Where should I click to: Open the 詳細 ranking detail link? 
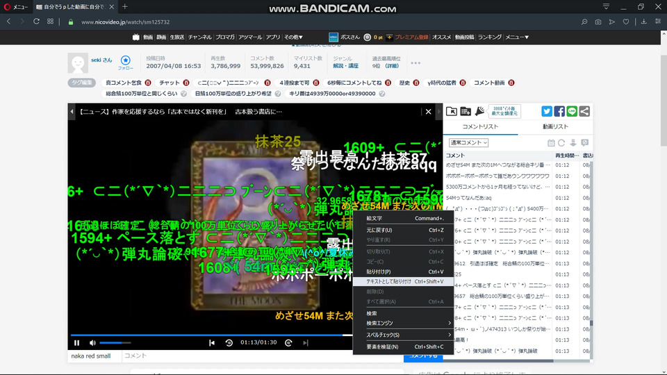[392, 66]
